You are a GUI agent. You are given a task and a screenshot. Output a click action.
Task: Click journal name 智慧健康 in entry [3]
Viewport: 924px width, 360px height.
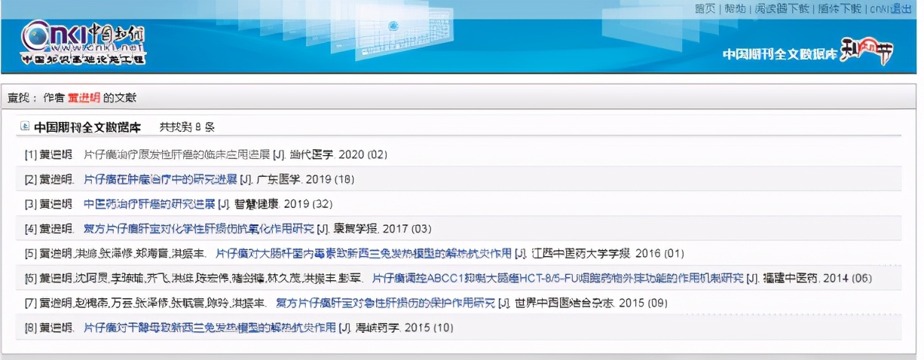point(258,204)
